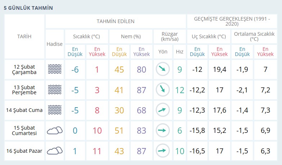This screenshot has width=282, height=165.
Task: Click the 'Rüzgar (km/sa)' header
Action: pos(170,36)
